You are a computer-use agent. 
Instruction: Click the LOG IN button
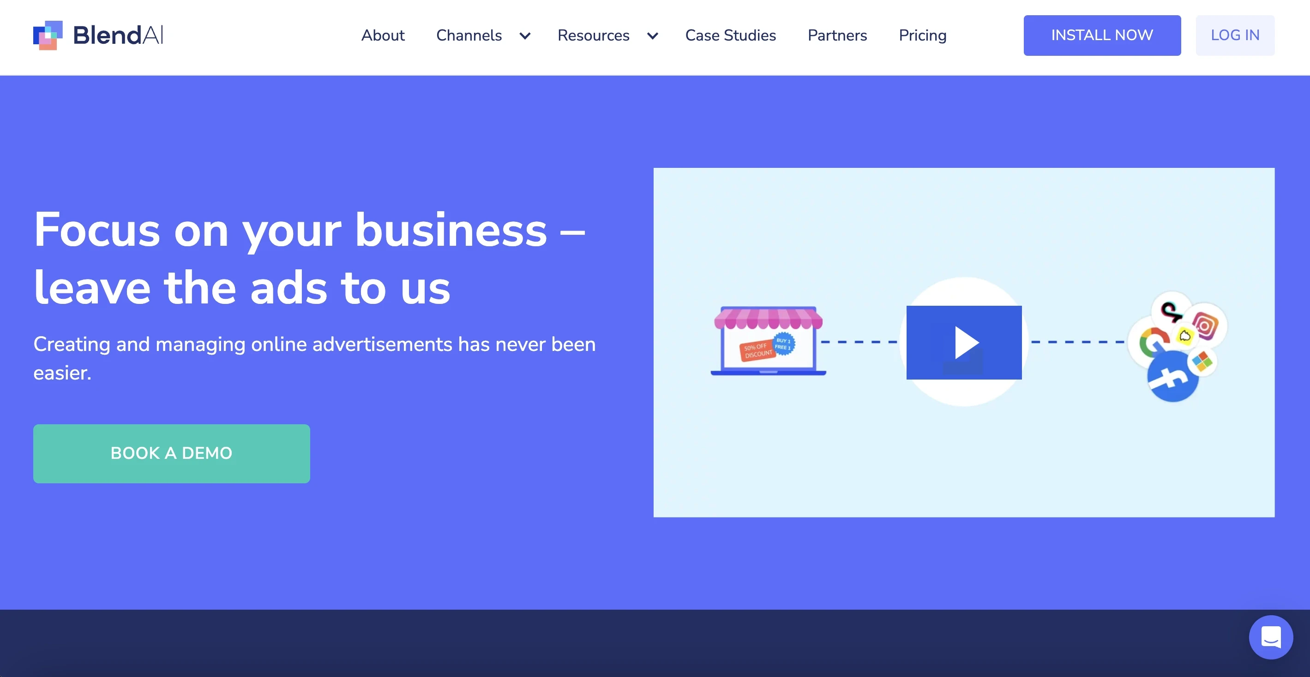(1235, 35)
